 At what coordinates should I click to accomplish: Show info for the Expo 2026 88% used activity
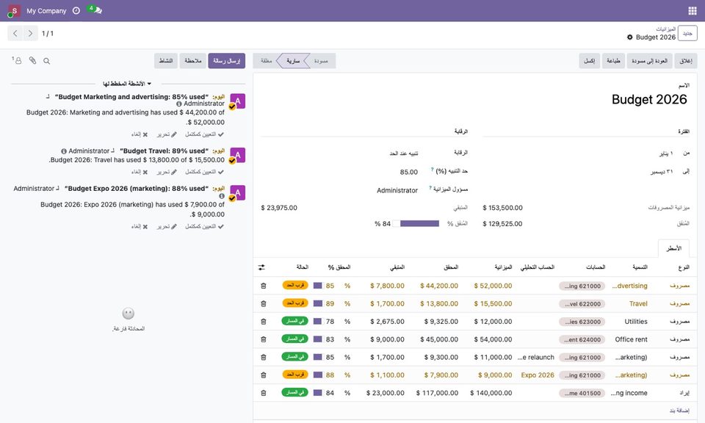(222, 196)
